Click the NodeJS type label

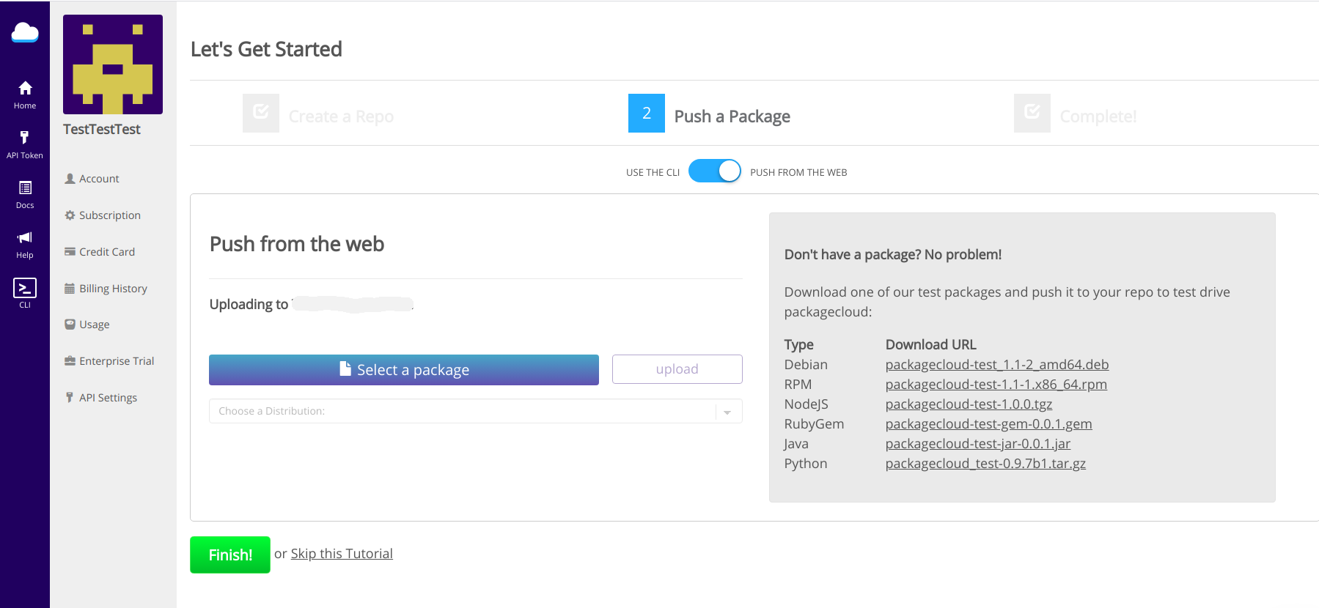click(x=806, y=404)
